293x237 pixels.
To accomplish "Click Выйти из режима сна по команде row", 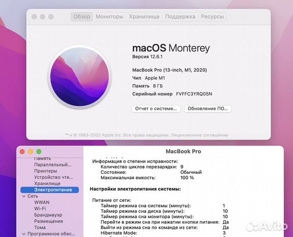I will [165, 227].
